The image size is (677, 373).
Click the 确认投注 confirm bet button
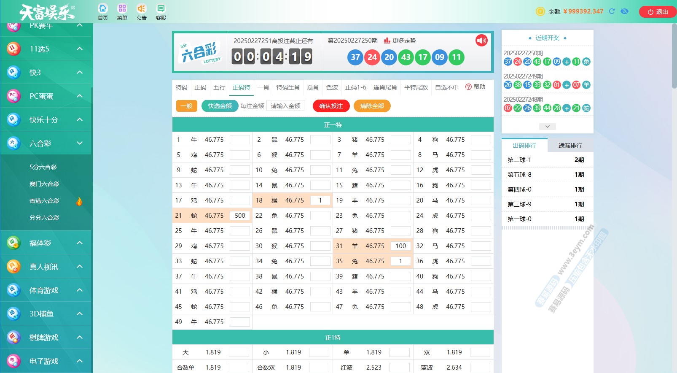331,106
